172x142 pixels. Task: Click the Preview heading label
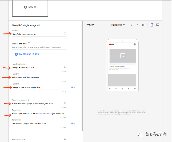(x=90, y=25)
